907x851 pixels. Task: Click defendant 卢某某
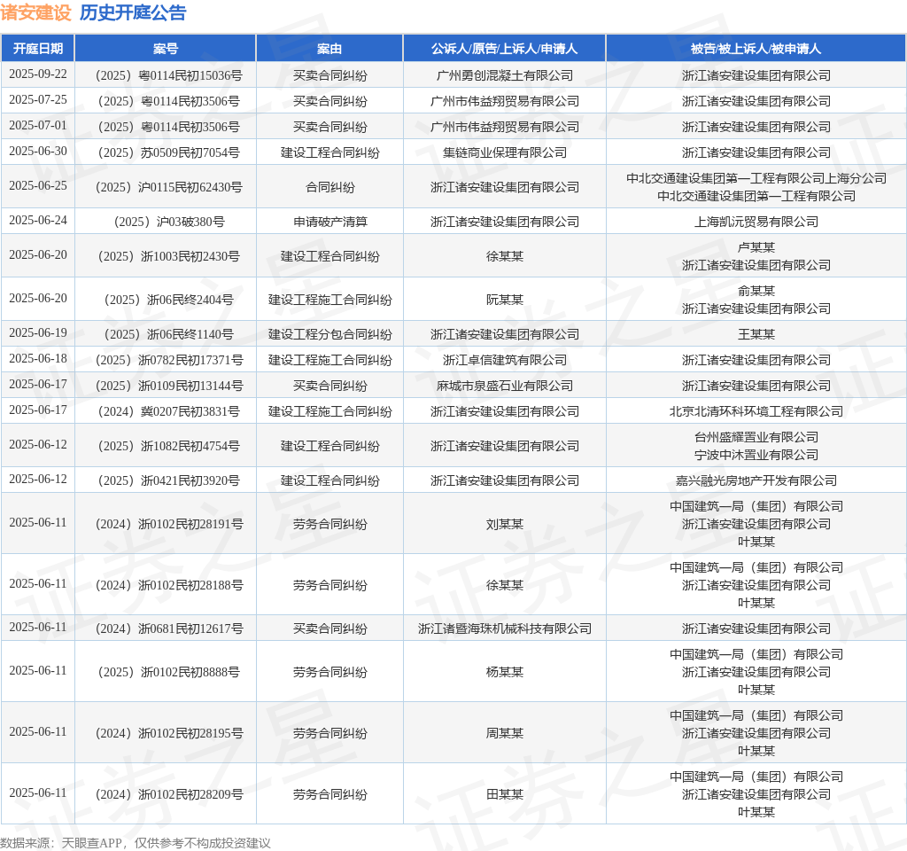(x=756, y=248)
